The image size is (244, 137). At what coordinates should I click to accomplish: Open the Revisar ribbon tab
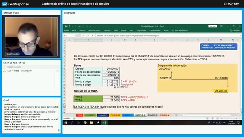pyautogui.click(x=124, y=30)
